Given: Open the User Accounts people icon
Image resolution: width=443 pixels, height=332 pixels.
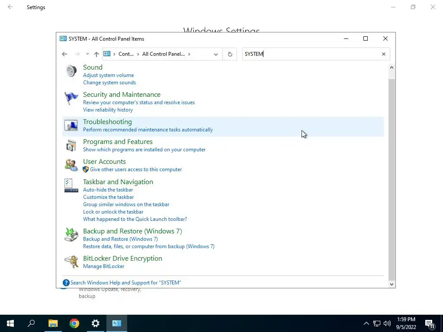Looking at the screenshot, I should (x=71, y=165).
